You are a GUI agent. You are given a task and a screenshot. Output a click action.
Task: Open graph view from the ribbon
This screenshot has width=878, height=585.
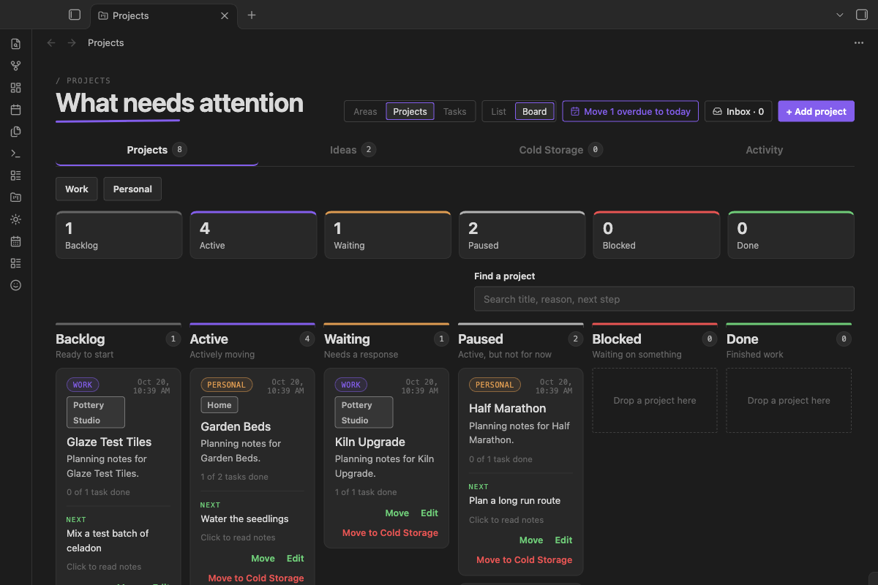[15, 66]
